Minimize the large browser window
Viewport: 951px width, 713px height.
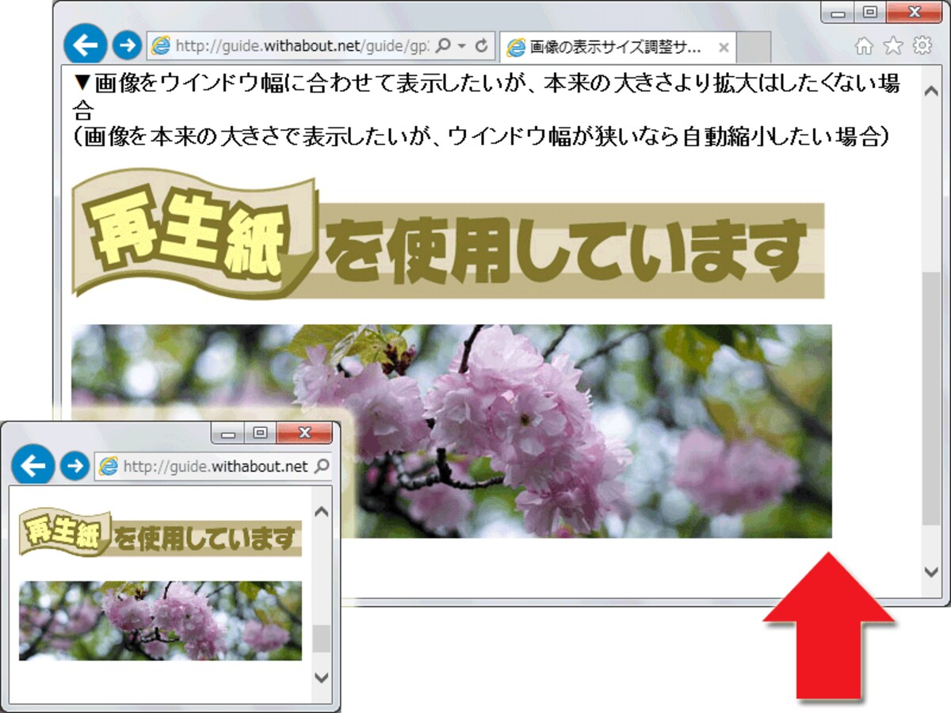click(838, 13)
